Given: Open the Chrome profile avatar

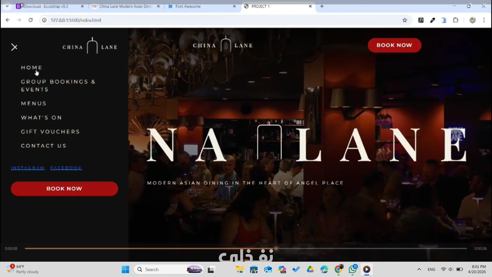Looking at the screenshot, I should [473, 20].
